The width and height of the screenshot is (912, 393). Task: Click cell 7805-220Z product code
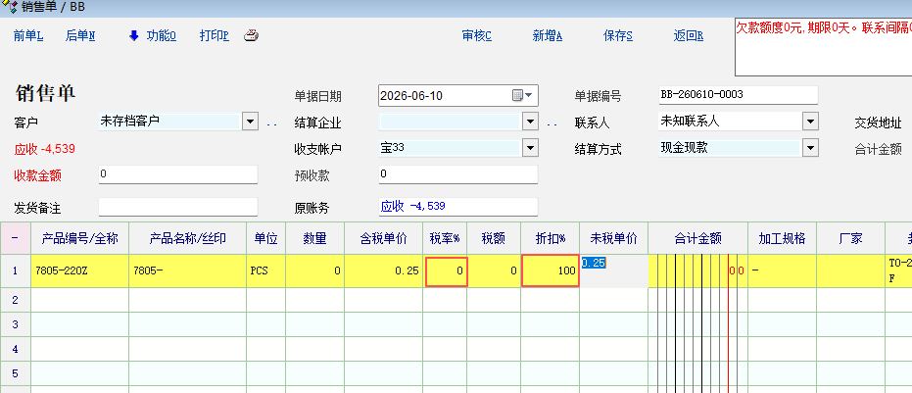coord(79,270)
